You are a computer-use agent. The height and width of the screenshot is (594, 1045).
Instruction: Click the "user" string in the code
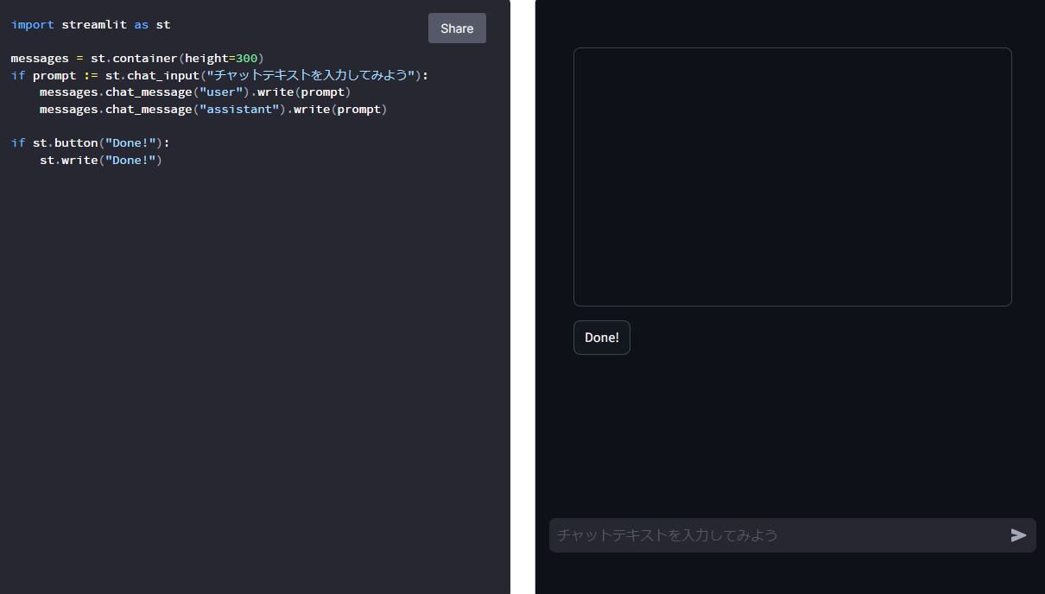pos(220,92)
